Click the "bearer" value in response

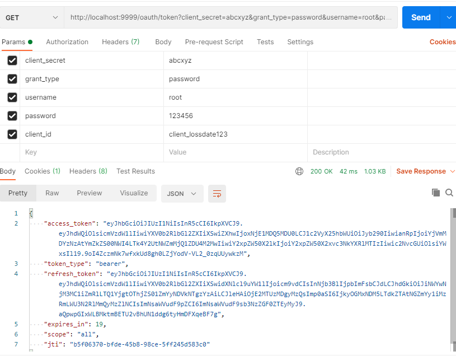[110, 264]
